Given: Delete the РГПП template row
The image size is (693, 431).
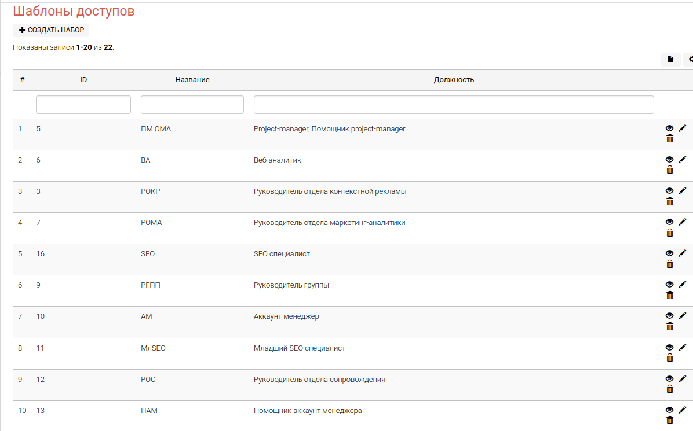Looking at the screenshot, I should [670, 295].
